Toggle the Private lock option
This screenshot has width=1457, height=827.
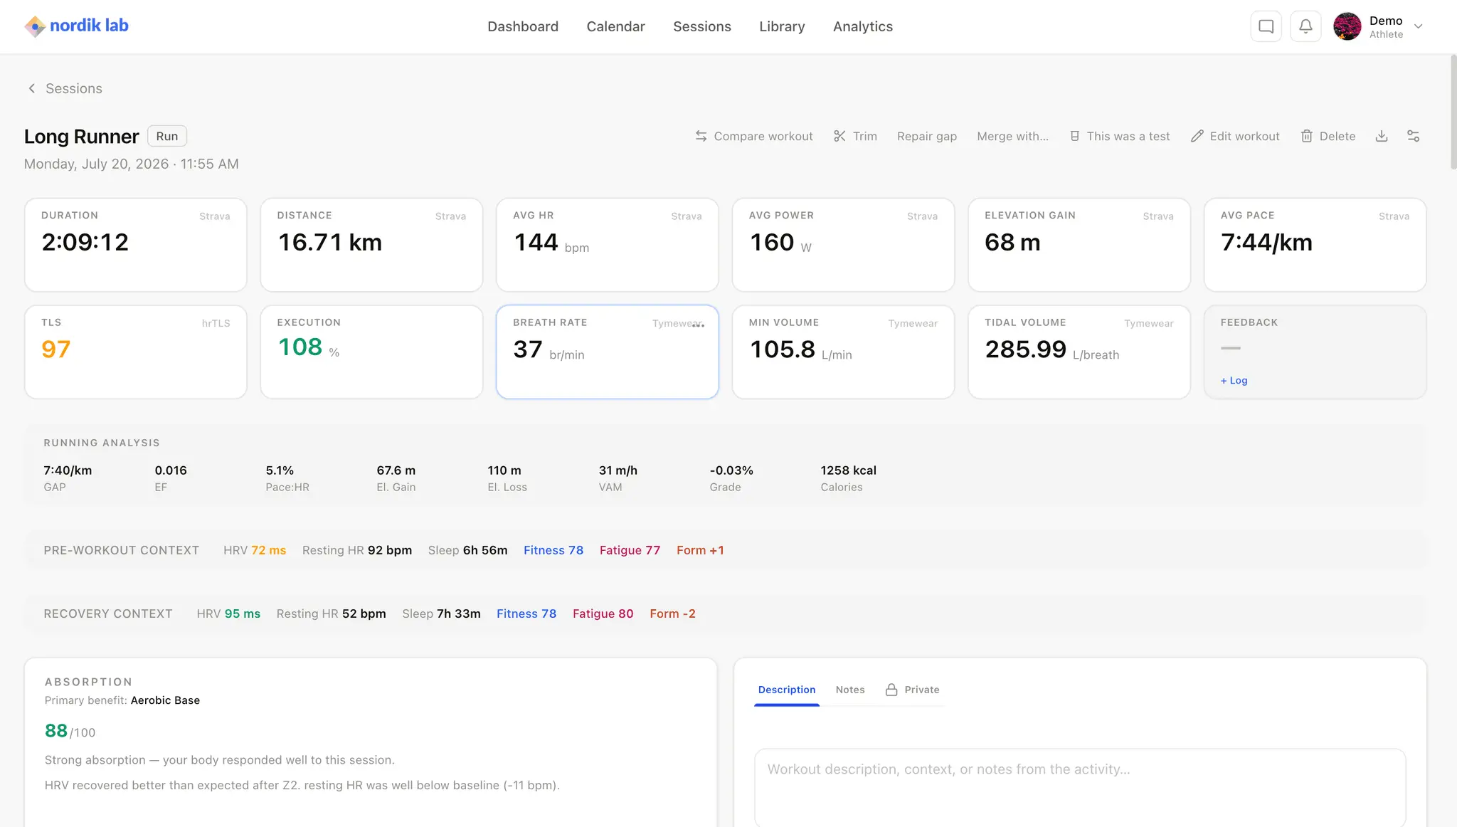[x=912, y=690]
